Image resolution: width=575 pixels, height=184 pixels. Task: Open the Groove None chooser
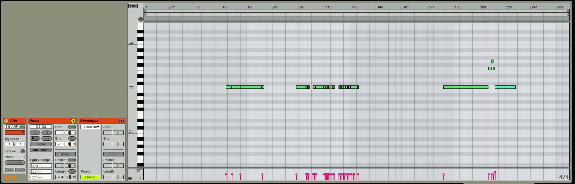(x=15, y=157)
